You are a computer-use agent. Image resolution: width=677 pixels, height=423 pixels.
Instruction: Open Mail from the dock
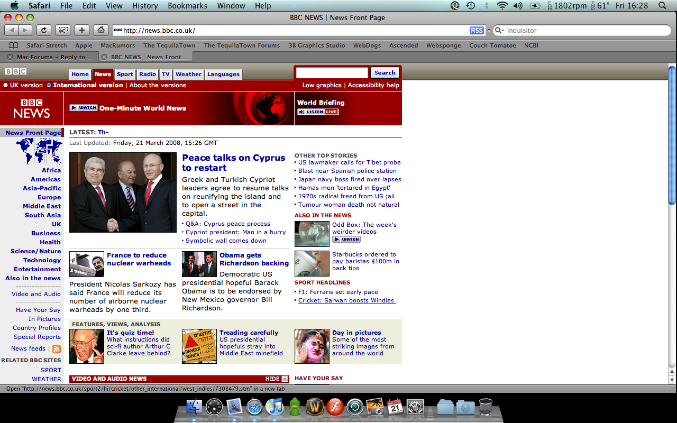tap(234, 407)
